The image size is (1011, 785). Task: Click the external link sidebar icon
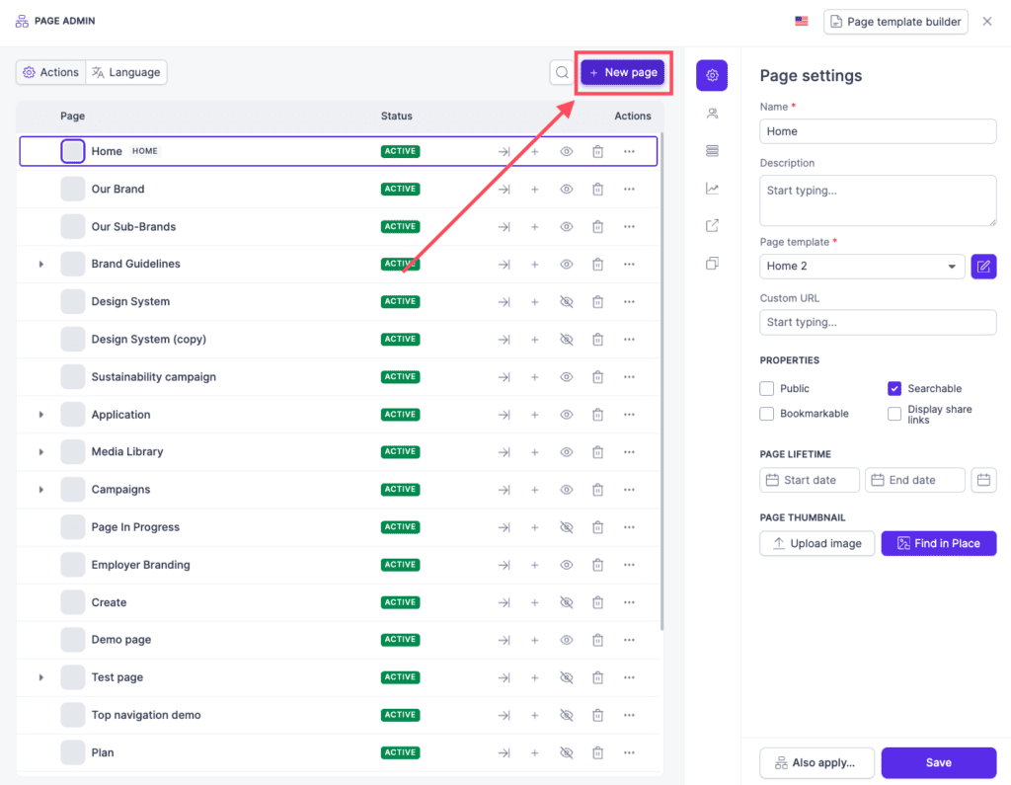(x=712, y=225)
